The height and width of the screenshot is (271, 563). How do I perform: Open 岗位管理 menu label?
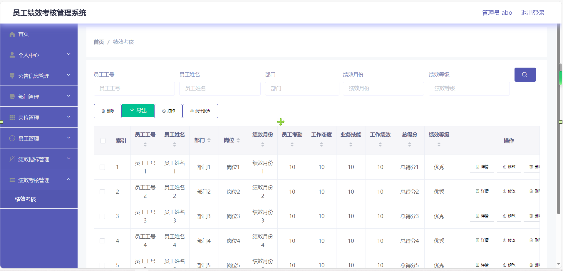[x=29, y=118]
